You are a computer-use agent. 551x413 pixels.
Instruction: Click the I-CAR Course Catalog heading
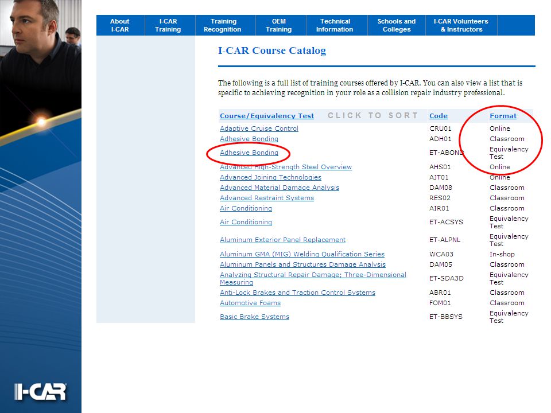[x=272, y=50]
